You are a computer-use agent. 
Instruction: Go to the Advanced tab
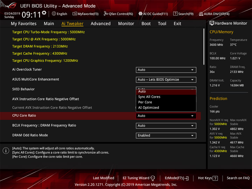100,24
